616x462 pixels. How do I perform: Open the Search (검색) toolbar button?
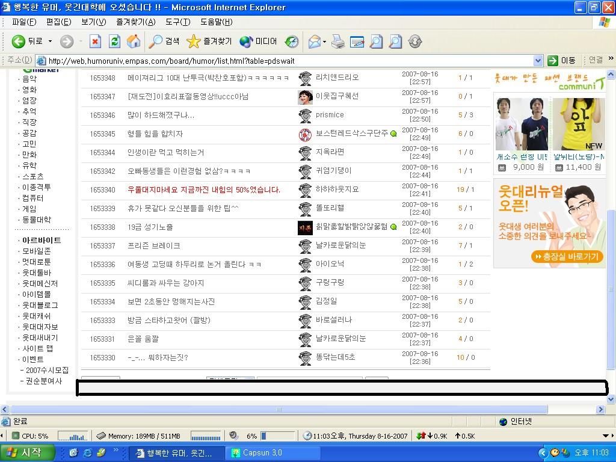[164, 42]
